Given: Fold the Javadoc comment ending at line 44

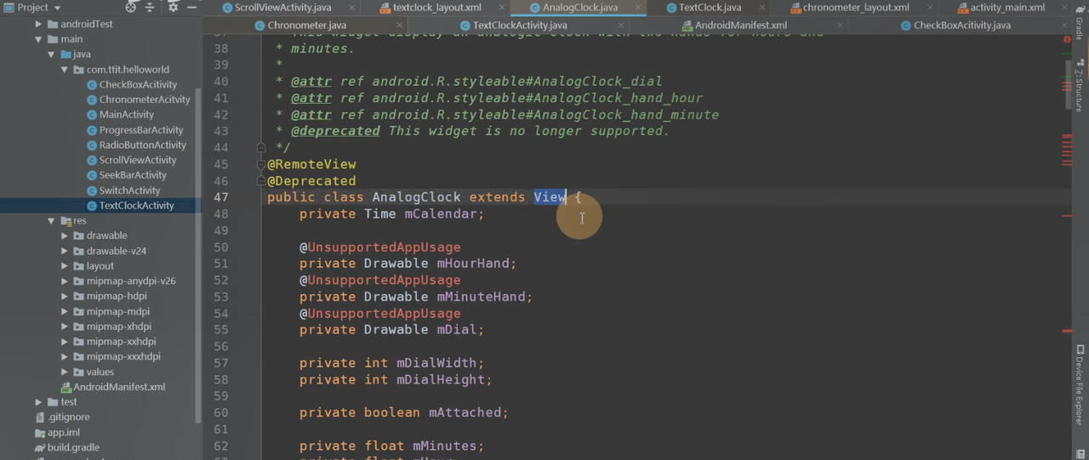Looking at the screenshot, I should [x=261, y=147].
